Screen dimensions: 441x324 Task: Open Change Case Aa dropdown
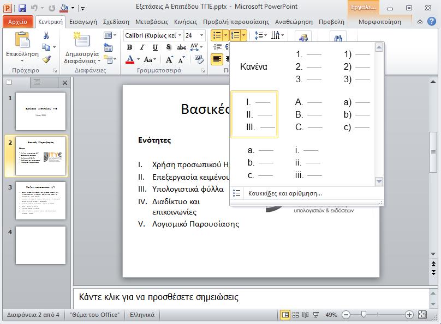[x=150, y=59]
